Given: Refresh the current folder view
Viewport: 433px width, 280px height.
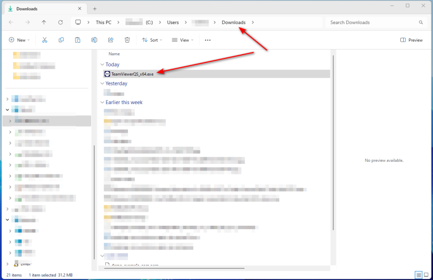Looking at the screenshot, I should (60, 23).
